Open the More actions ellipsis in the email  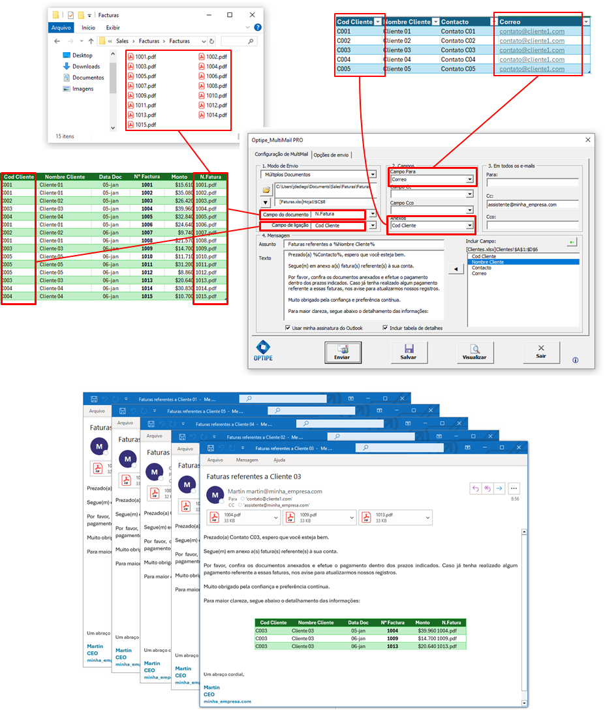tap(514, 488)
